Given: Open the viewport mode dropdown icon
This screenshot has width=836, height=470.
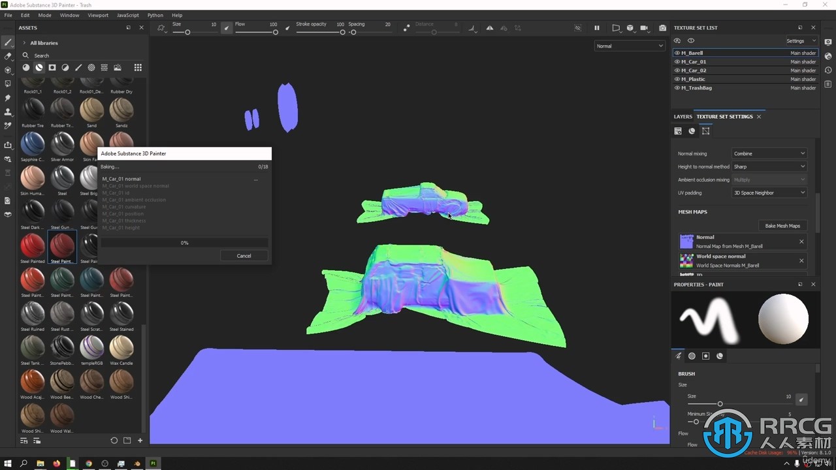Looking at the screenshot, I should [x=616, y=28].
